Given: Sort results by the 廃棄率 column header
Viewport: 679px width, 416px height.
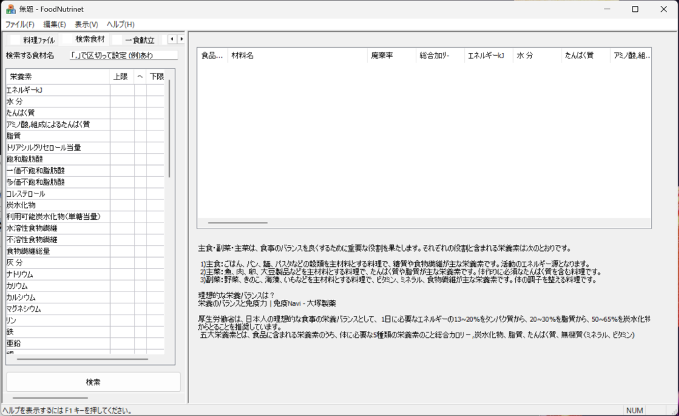Looking at the screenshot, I should [391, 56].
